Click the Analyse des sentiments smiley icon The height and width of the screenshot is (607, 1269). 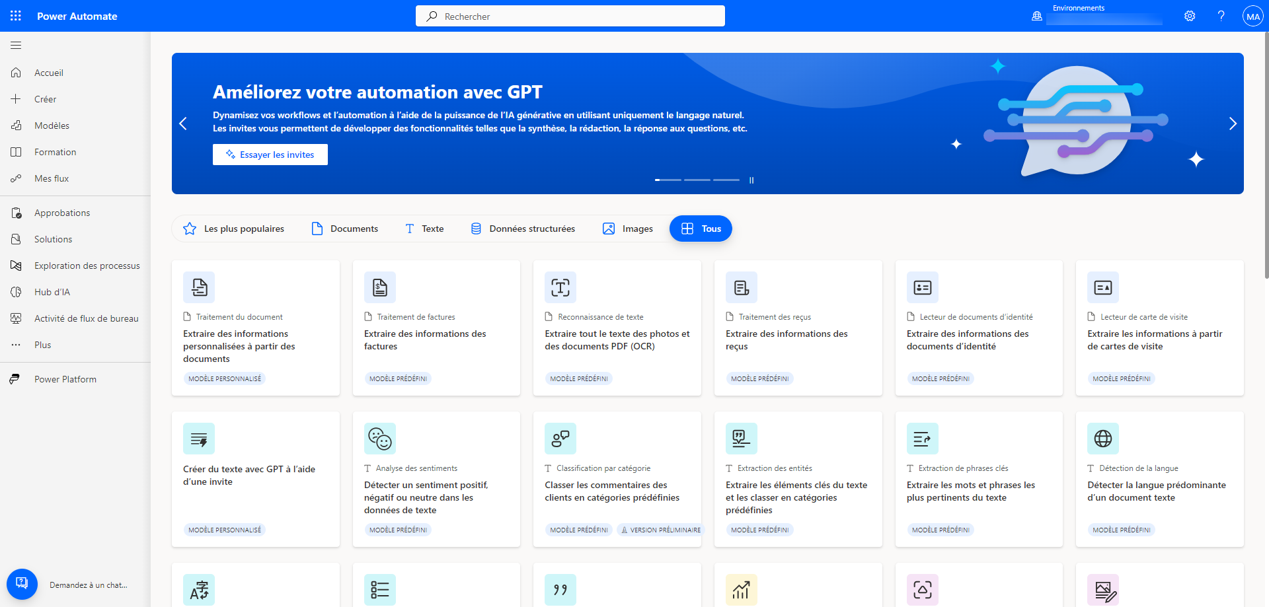[x=380, y=439]
